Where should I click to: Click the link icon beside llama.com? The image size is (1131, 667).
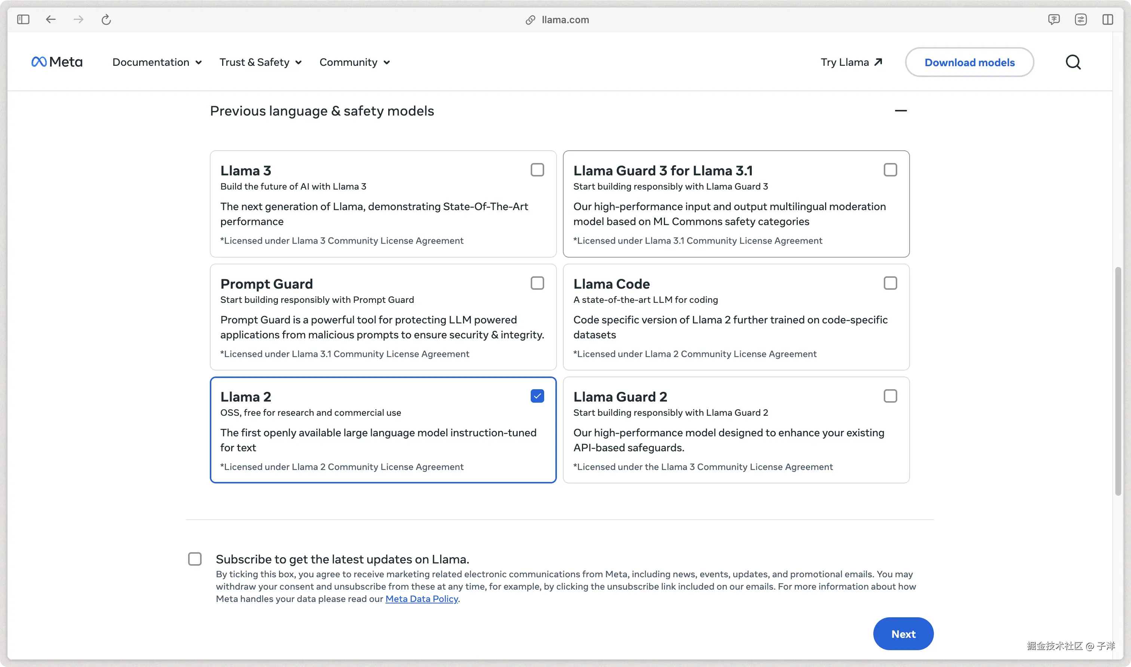[530, 20]
